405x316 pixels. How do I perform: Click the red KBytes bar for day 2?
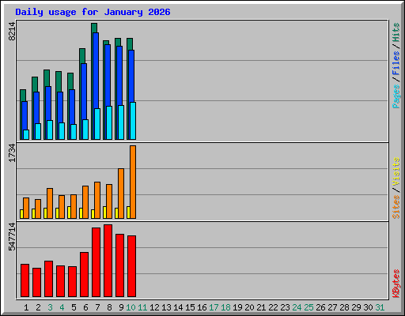click(37, 282)
